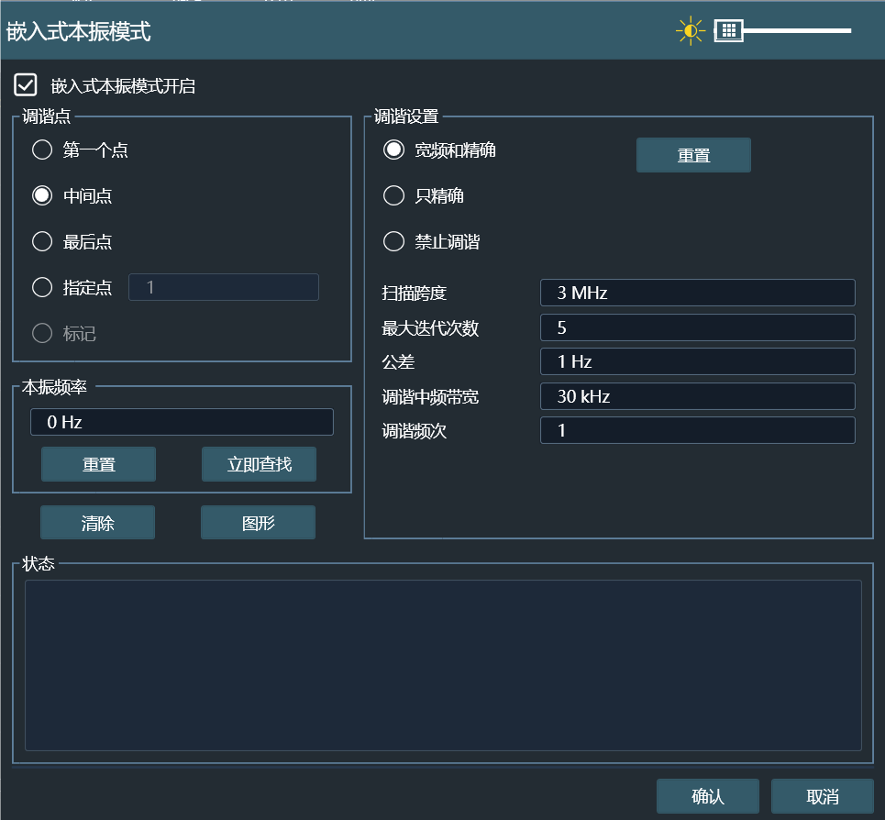Viewport: 885px width, 820px height.
Task: Click the 扫描跨度 label
Action: [415, 294]
